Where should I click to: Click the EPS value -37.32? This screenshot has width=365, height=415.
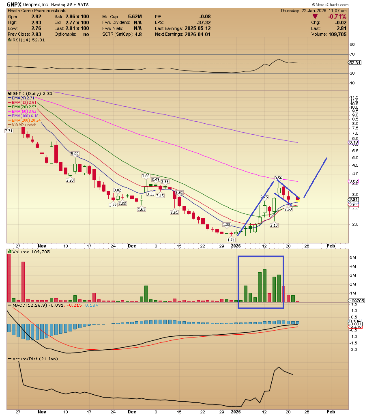click(x=204, y=22)
